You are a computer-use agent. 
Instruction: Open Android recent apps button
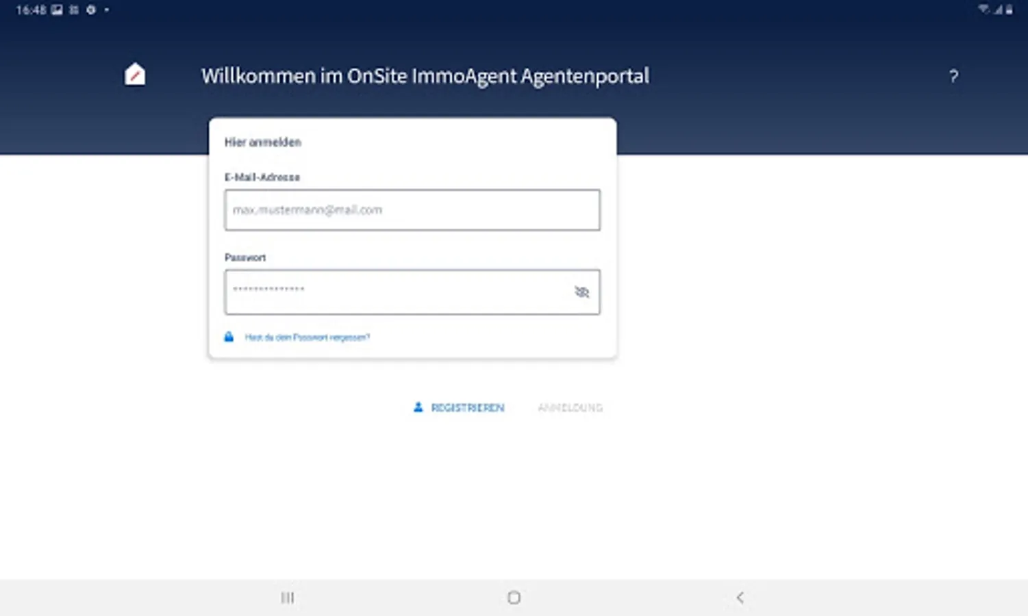(x=288, y=598)
